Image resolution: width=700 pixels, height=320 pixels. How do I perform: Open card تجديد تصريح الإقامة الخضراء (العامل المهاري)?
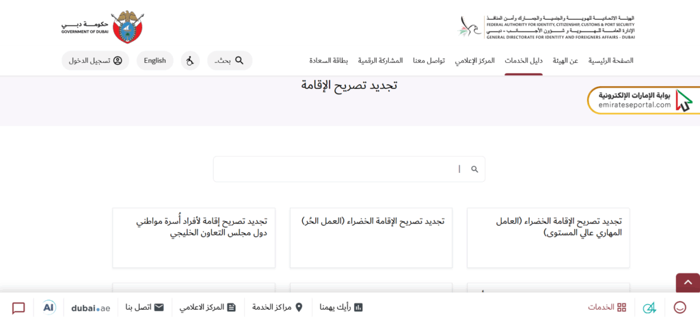548,238
